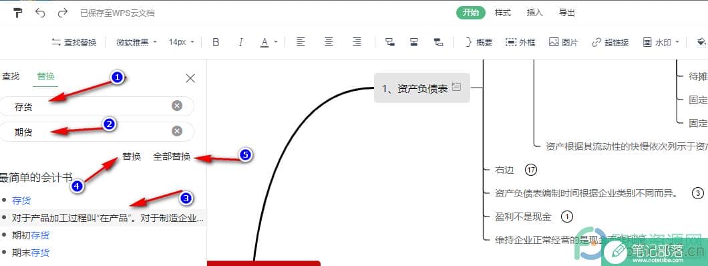Image resolution: width=708 pixels, height=266 pixels.
Task: Insert a hyperlink (超链接)
Action: pyautogui.click(x=610, y=43)
